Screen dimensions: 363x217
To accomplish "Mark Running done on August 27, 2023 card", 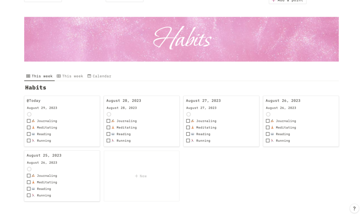I will point(188,140).
